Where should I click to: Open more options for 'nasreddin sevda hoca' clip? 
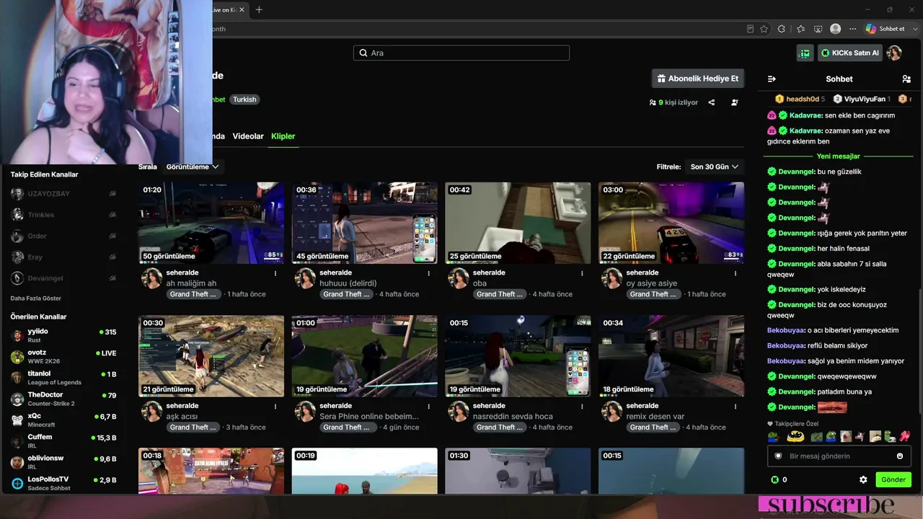click(x=583, y=407)
